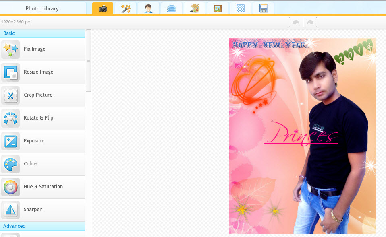Click the Redo button
This screenshot has height=237, width=386.
310,22
